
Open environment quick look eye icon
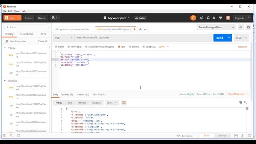(241, 27)
